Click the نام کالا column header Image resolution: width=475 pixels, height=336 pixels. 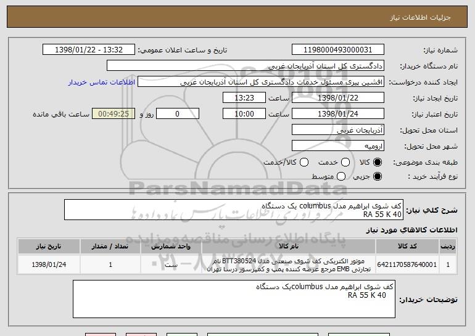pos(289,247)
